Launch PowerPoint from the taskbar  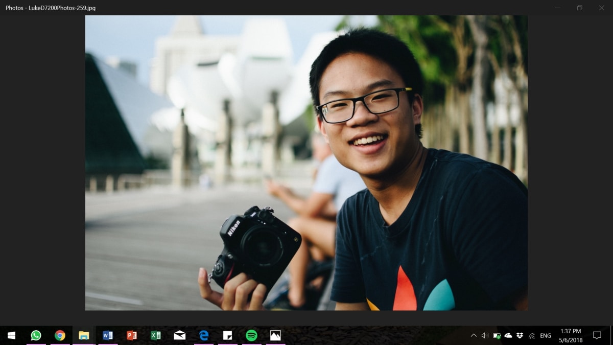coord(132,335)
